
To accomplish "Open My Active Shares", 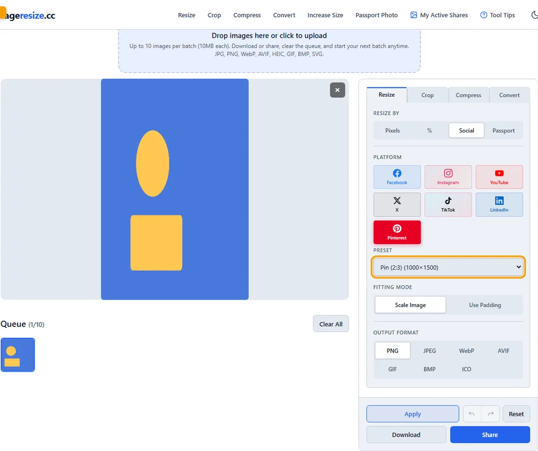I will (x=439, y=15).
